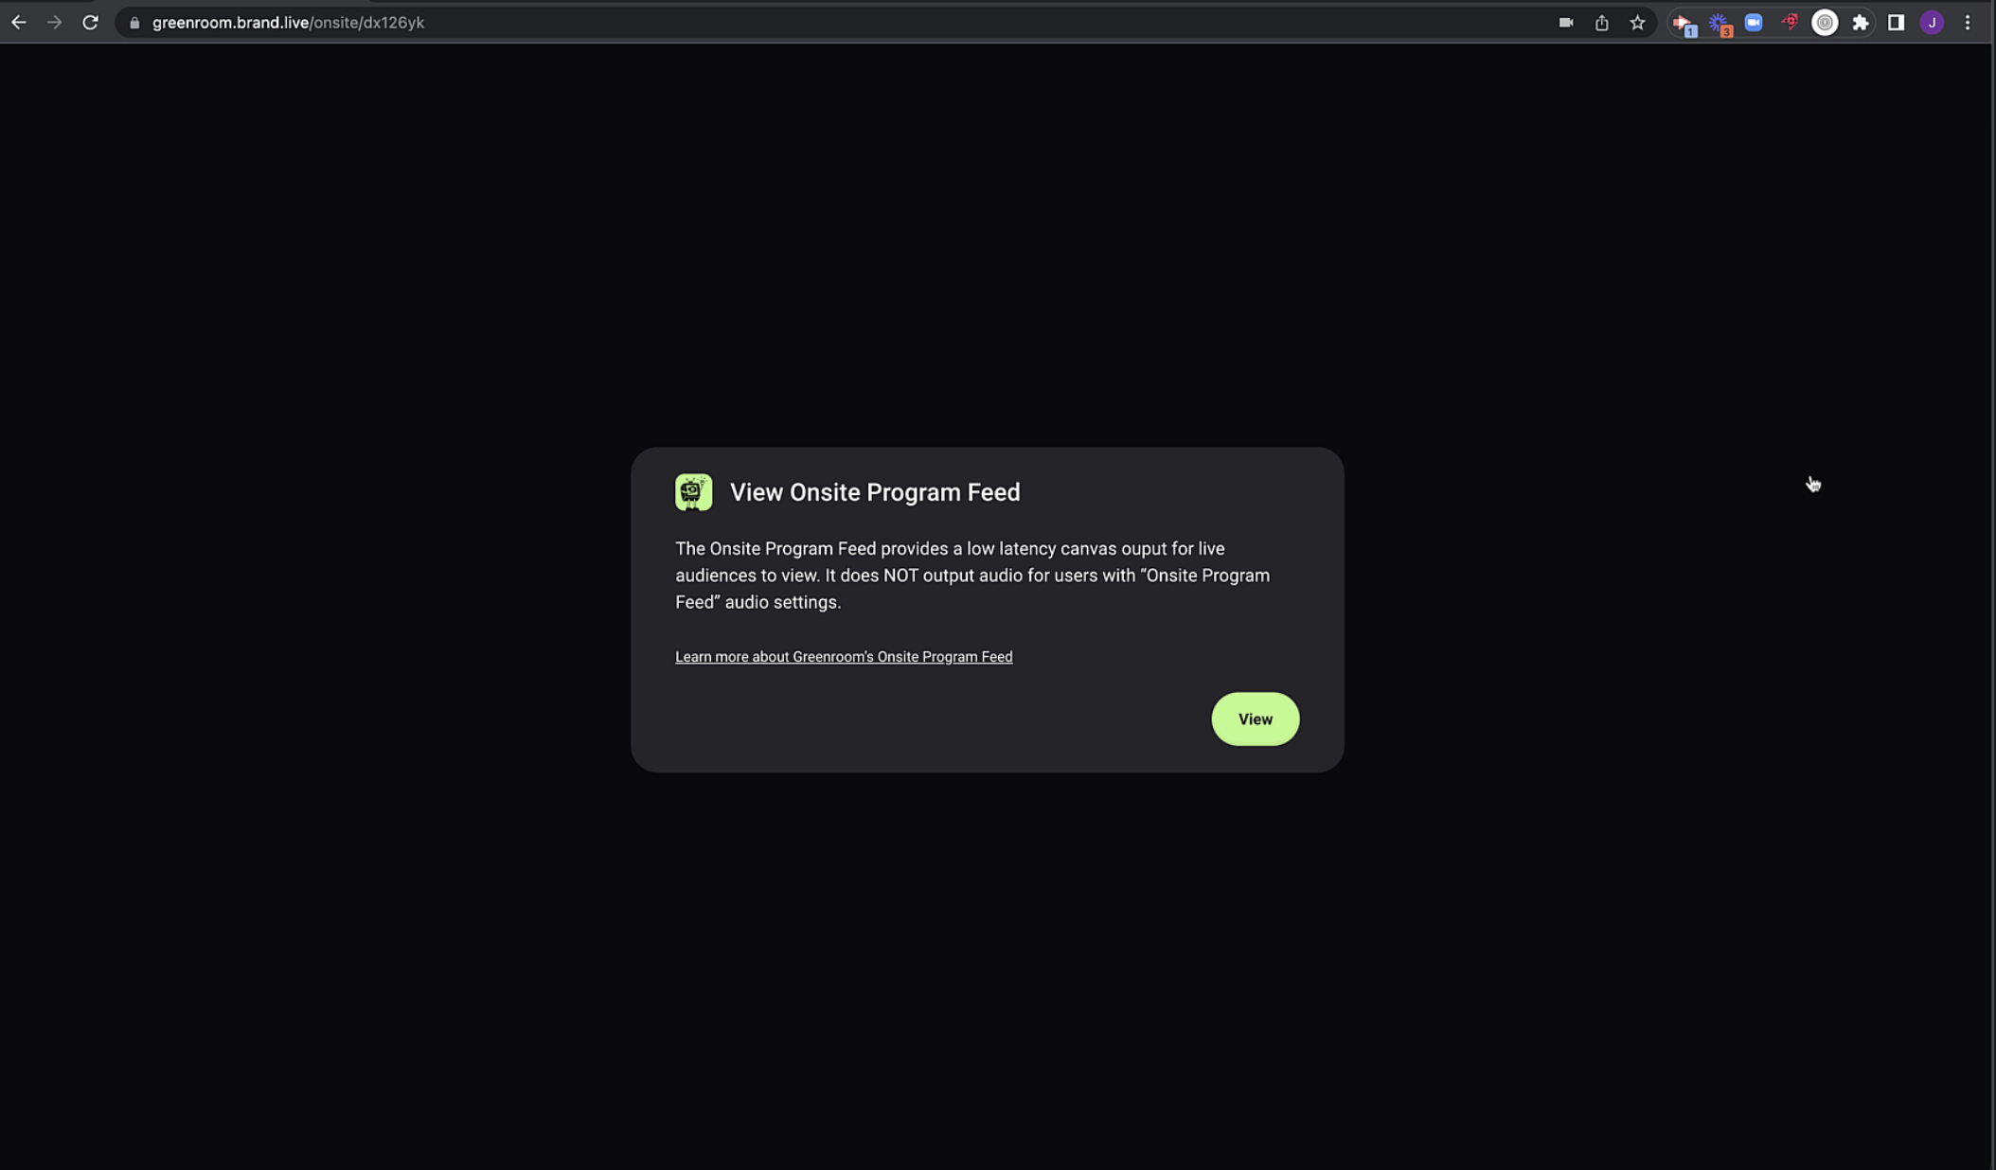
Task: Click the lock site-info icon
Action: (134, 23)
